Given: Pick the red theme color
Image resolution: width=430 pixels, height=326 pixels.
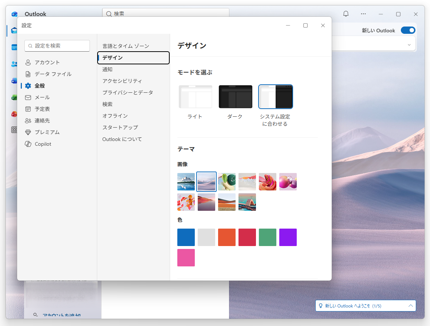Looking at the screenshot, I should pyautogui.click(x=247, y=237).
